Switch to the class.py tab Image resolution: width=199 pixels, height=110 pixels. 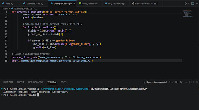(8, 4)
